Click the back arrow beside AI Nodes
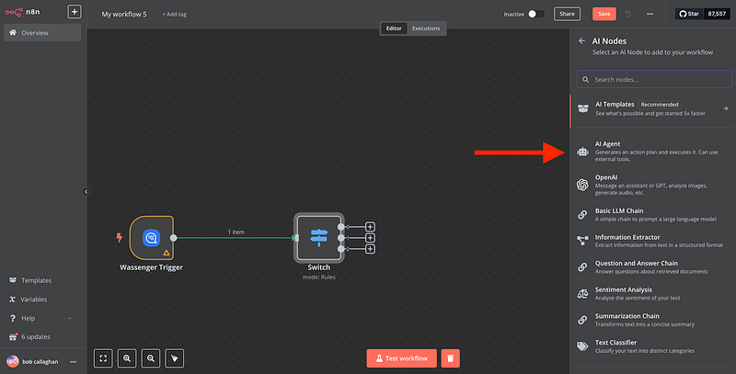Screen dimensions: 736x374 (x=581, y=40)
